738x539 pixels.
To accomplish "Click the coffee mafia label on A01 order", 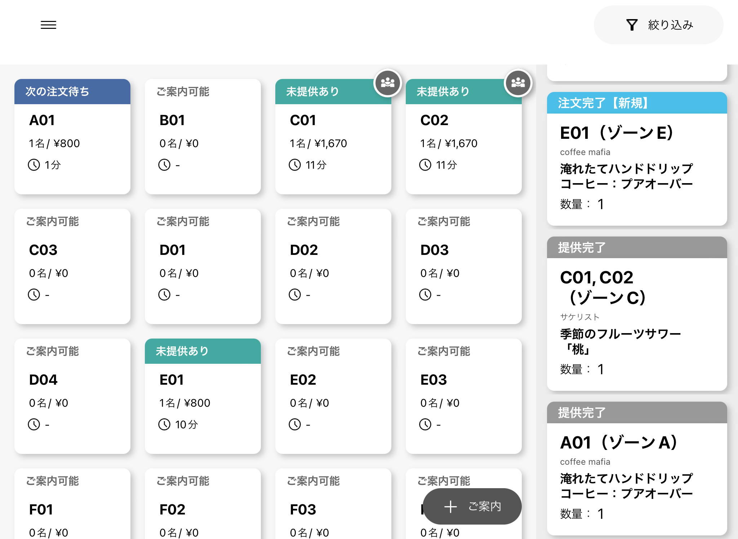I will point(585,462).
